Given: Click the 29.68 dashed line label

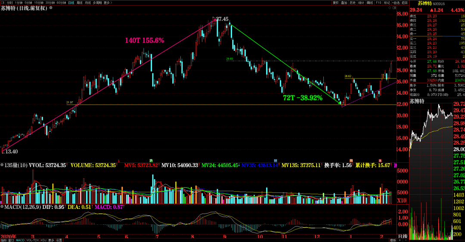Looking at the screenshot, I should 229,59.
